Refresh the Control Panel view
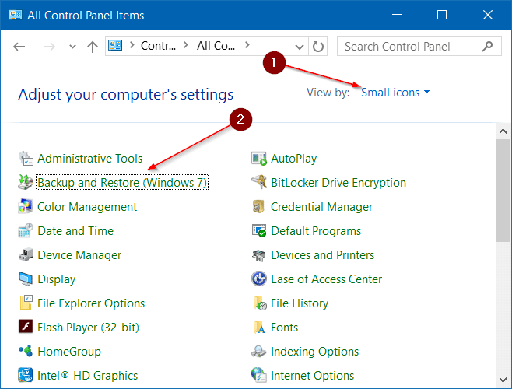 point(317,47)
